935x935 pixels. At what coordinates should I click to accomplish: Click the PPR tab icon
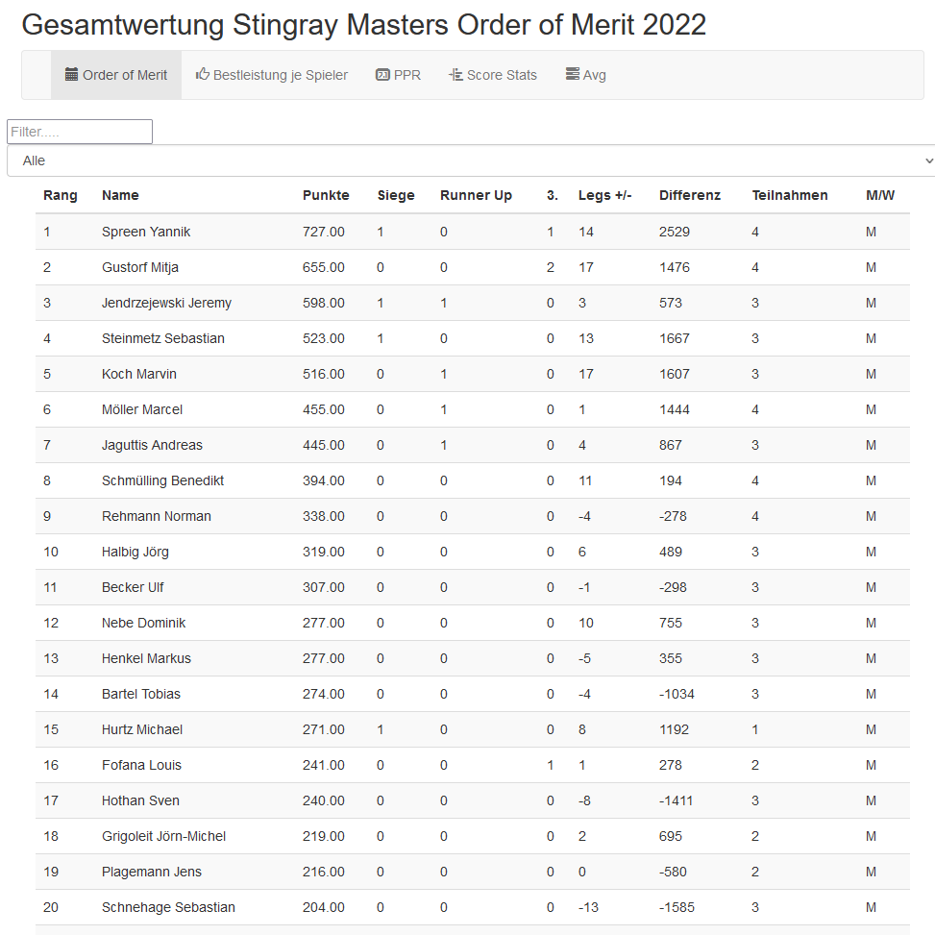[x=382, y=75]
